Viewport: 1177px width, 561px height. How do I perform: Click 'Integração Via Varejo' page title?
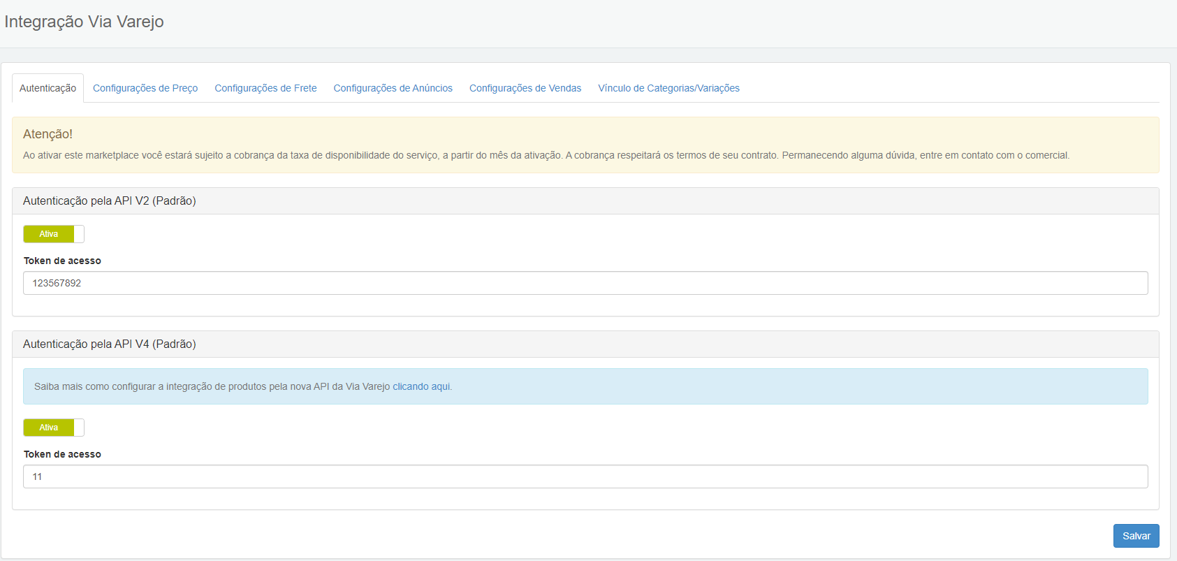click(x=84, y=22)
